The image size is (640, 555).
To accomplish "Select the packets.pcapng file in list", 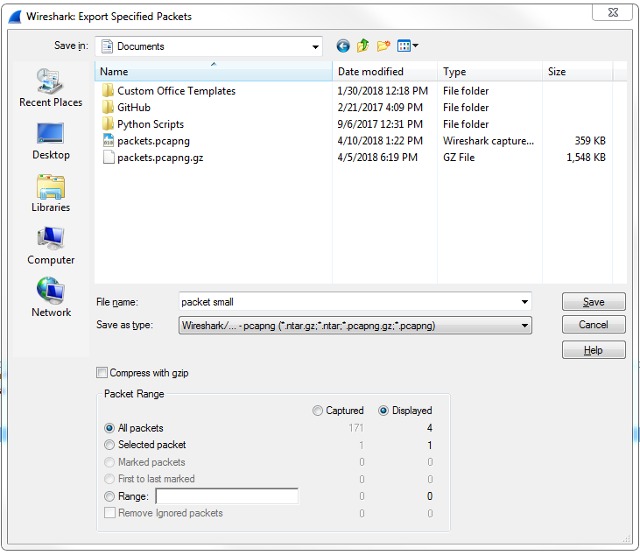I will pos(153,141).
